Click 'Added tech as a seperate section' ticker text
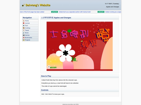The width and height of the screenshot is (141, 105). 75,12
